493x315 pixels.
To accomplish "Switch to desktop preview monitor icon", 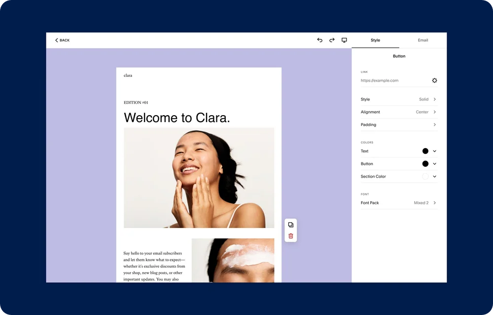I will click(344, 40).
